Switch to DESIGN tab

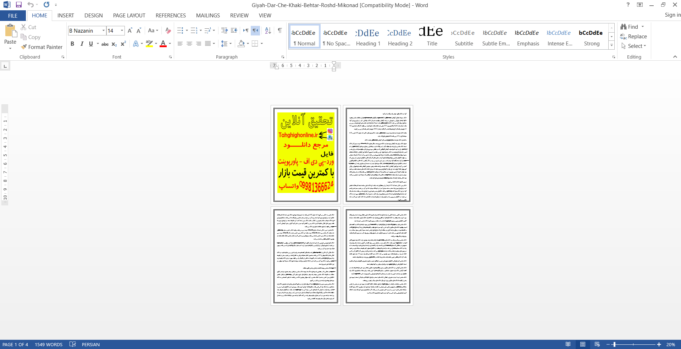(x=94, y=16)
